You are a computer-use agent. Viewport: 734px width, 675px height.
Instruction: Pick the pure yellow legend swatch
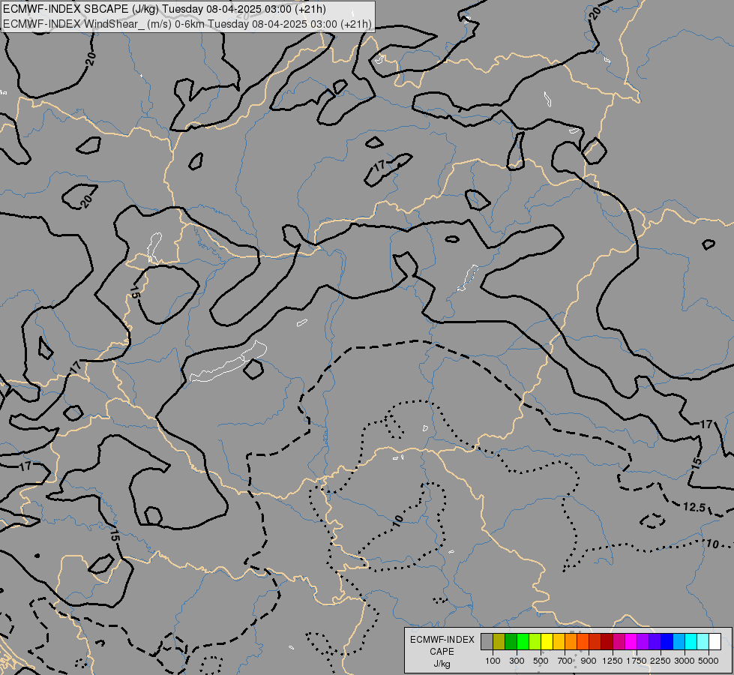coord(547,641)
